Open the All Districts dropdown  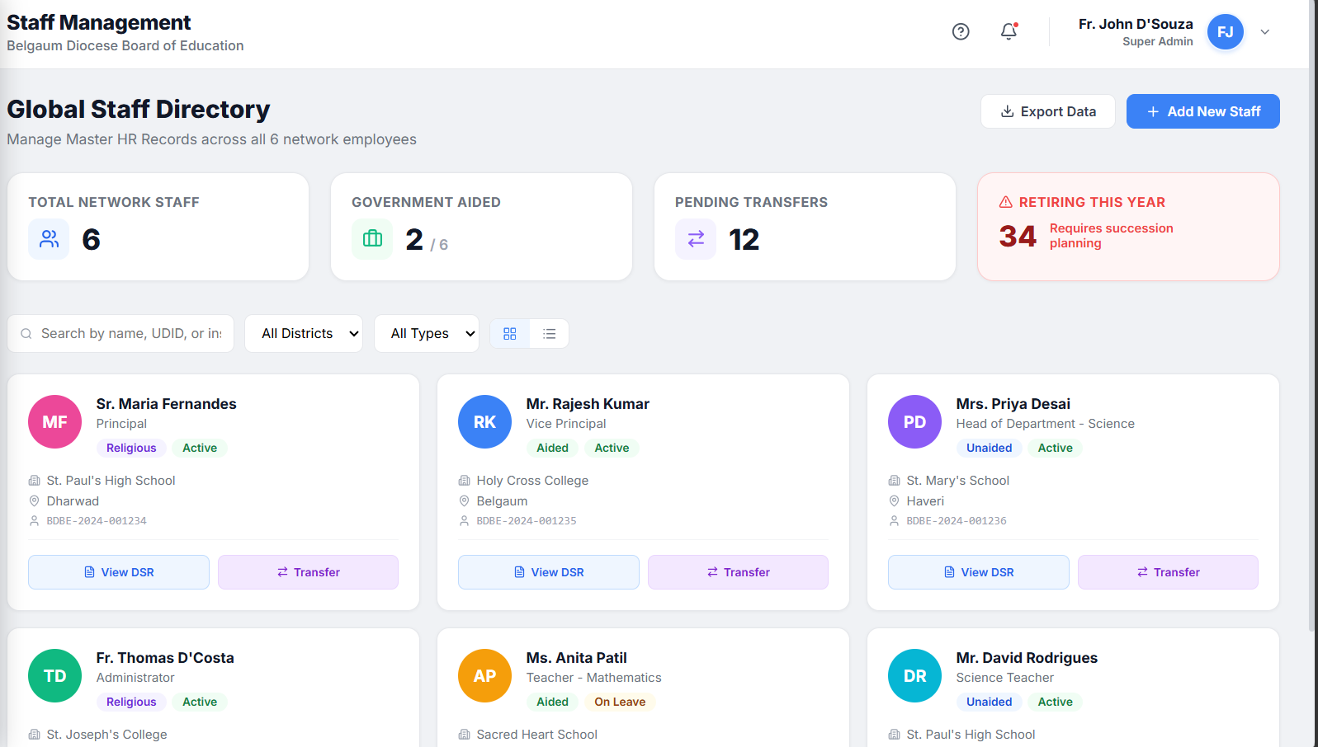pyautogui.click(x=304, y=333)
